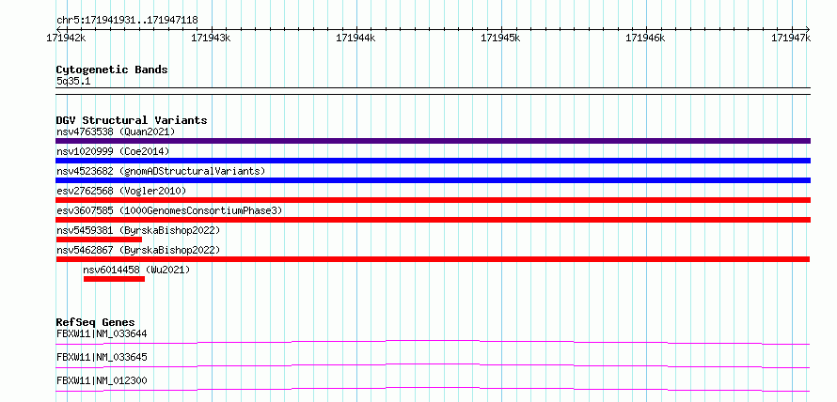Click the red esv2762568 variant bar
The image size is (837, 402).
click(433, 200)
